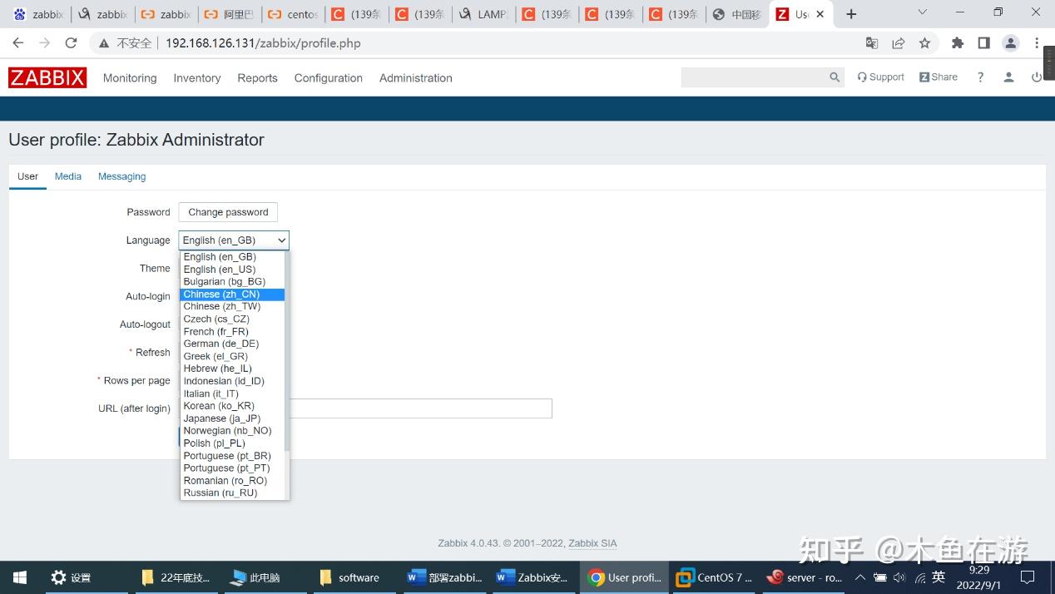Open the software folder in taskbar
1055x594 pixels.
point(349,577)
